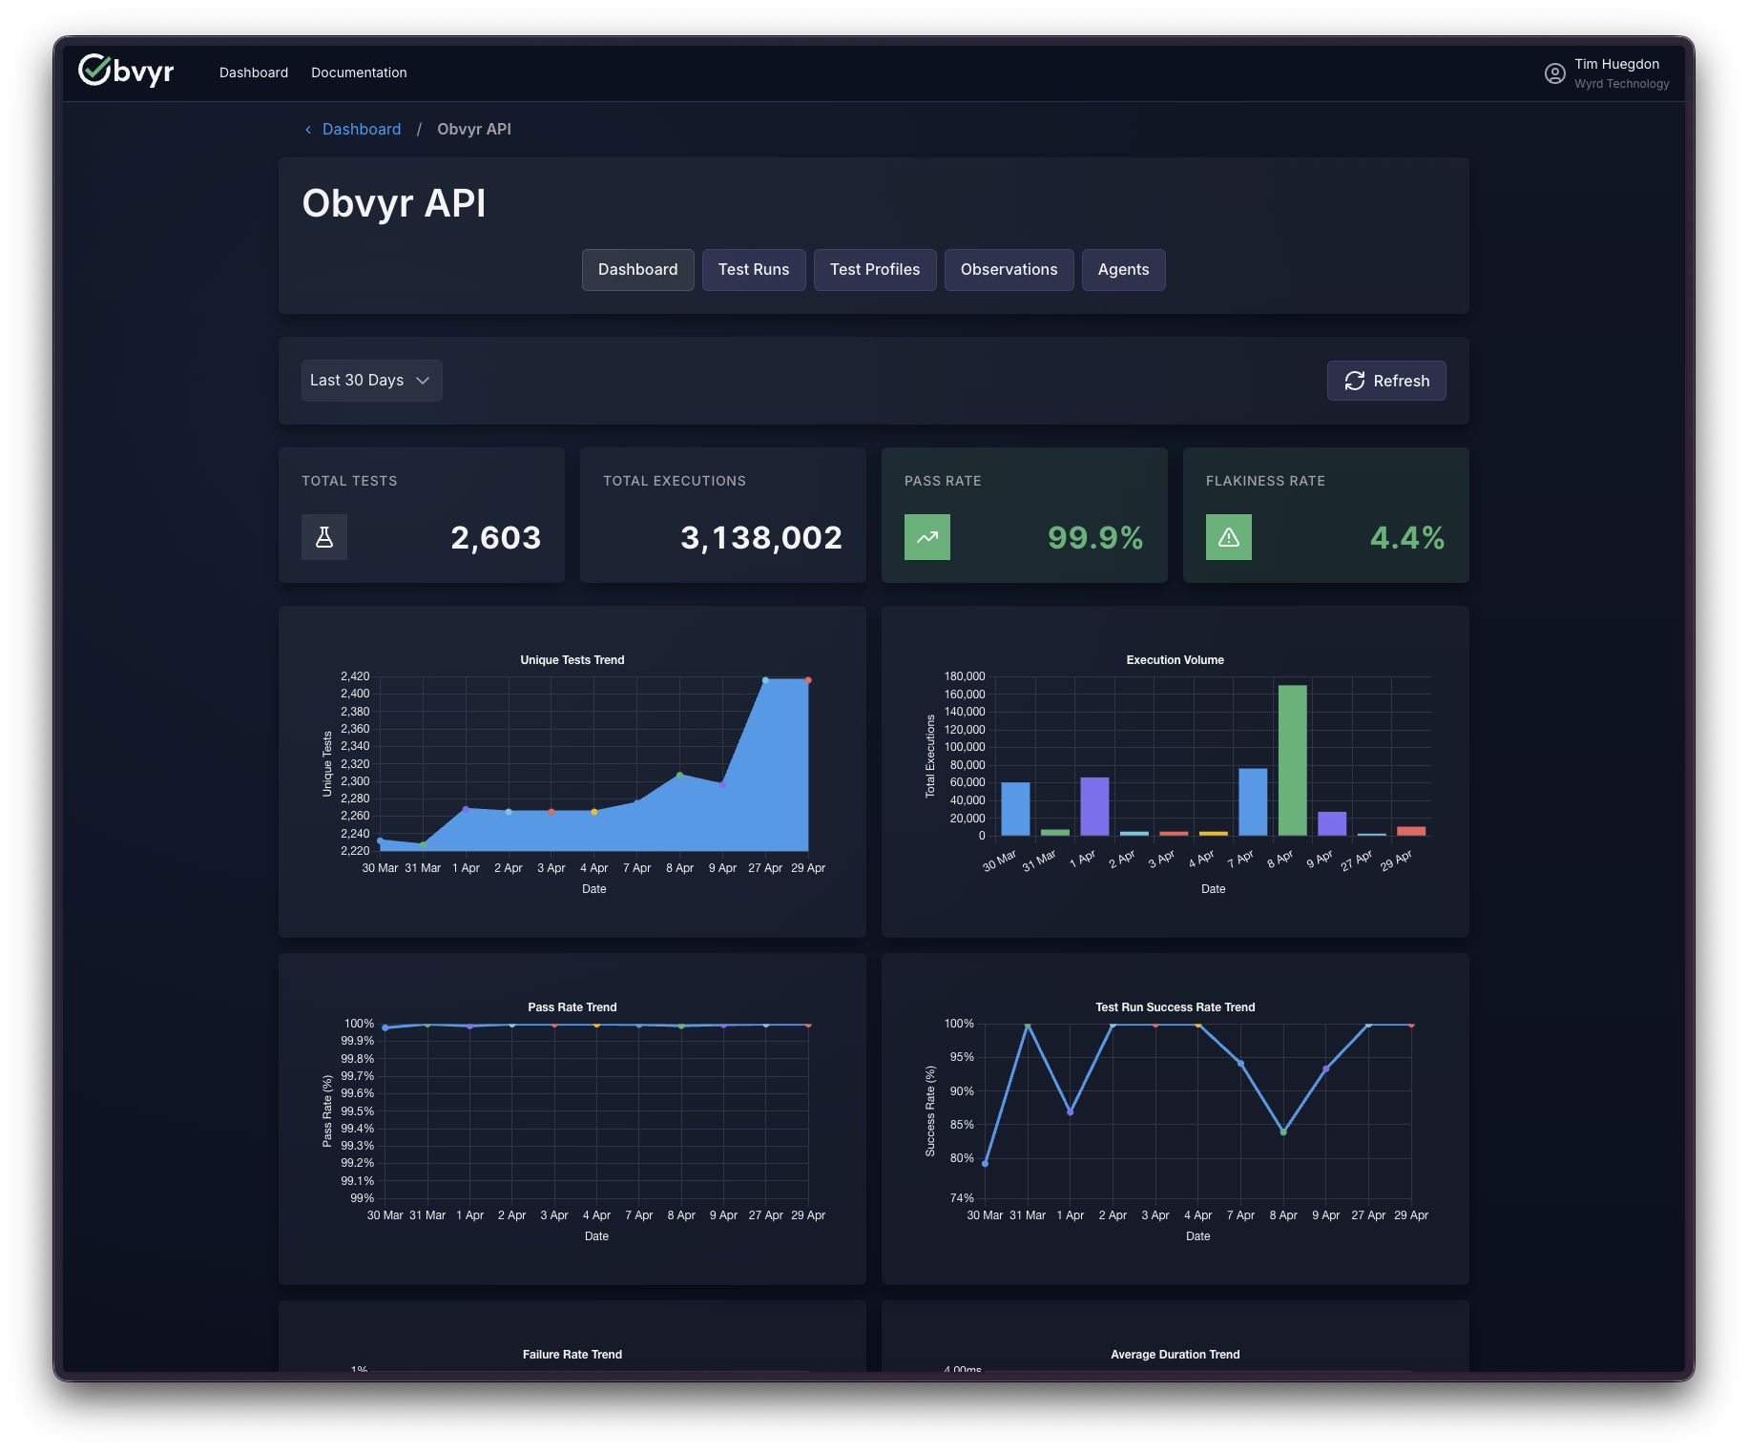Click the 30 Mar point in Pass Rate Trend

(x=385, y=1027)
